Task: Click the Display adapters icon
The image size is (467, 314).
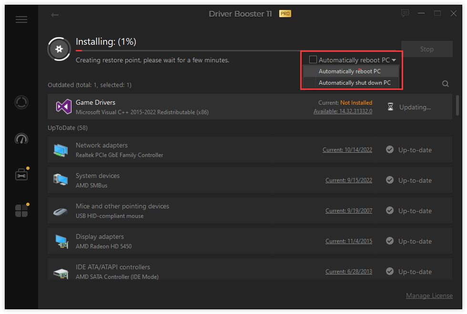Action: 61,241
